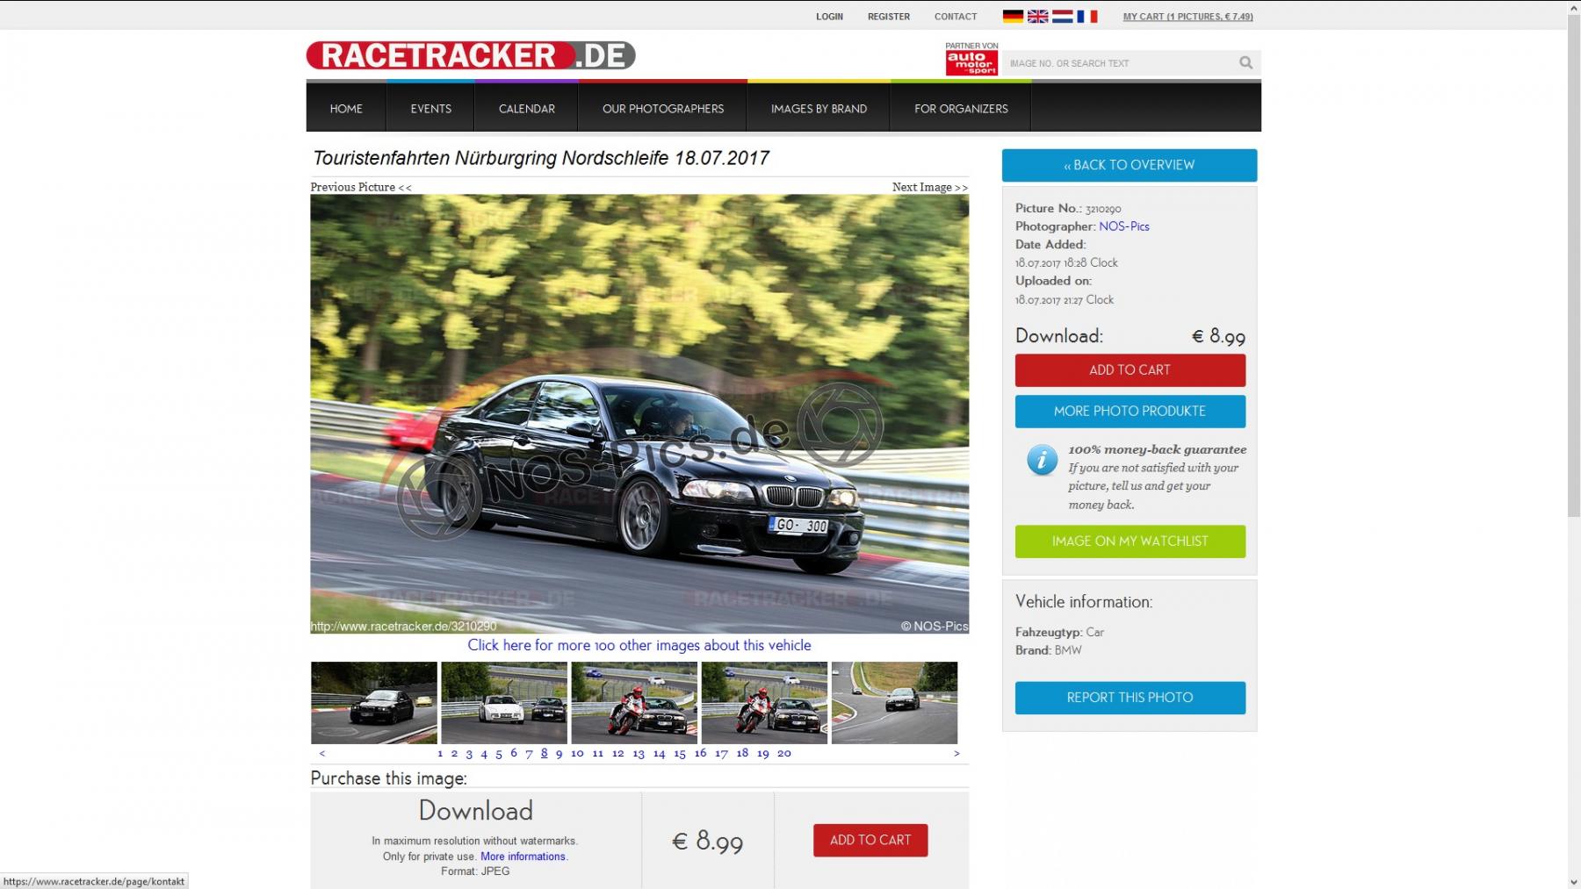This screenshot has width=1581, height=889.
Task: Choose the French flag language icon
Action: click(1086, 16)
